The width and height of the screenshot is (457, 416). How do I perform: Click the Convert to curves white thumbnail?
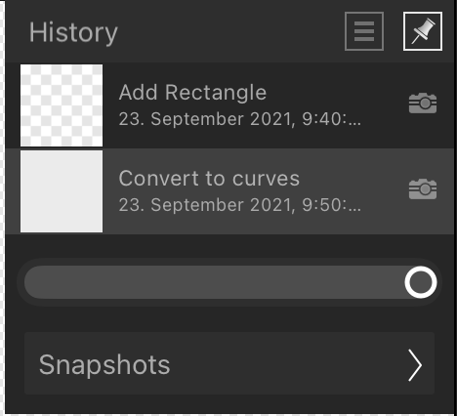pos(62,191)
